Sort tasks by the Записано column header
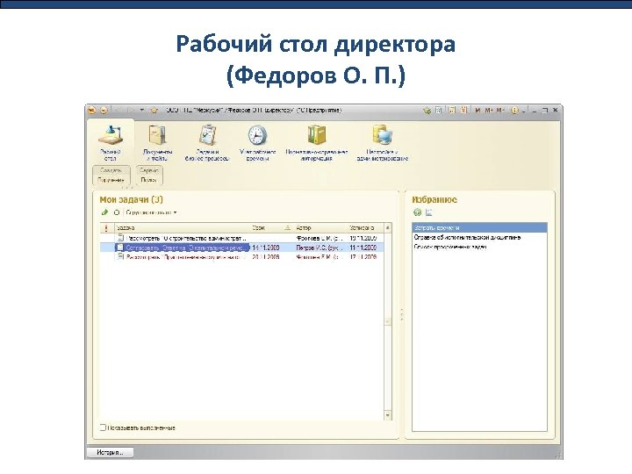The height and width of the screenshot is (474, 632). coord(365,228)
